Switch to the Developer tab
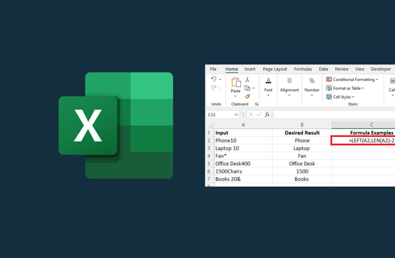Viewport: 395px width, 258px height. (381, 69)
